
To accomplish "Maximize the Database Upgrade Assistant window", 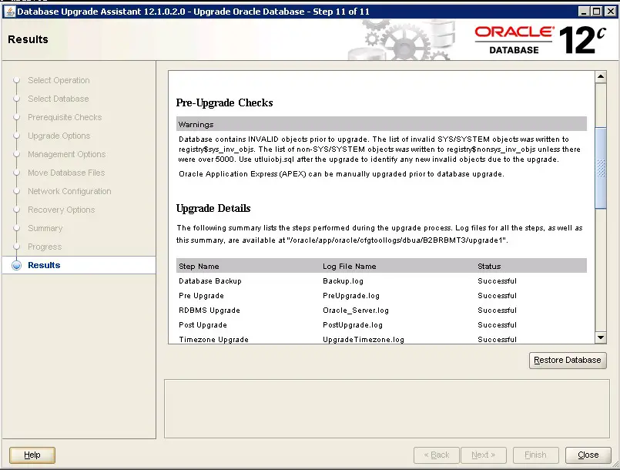I will coord(597,12).
